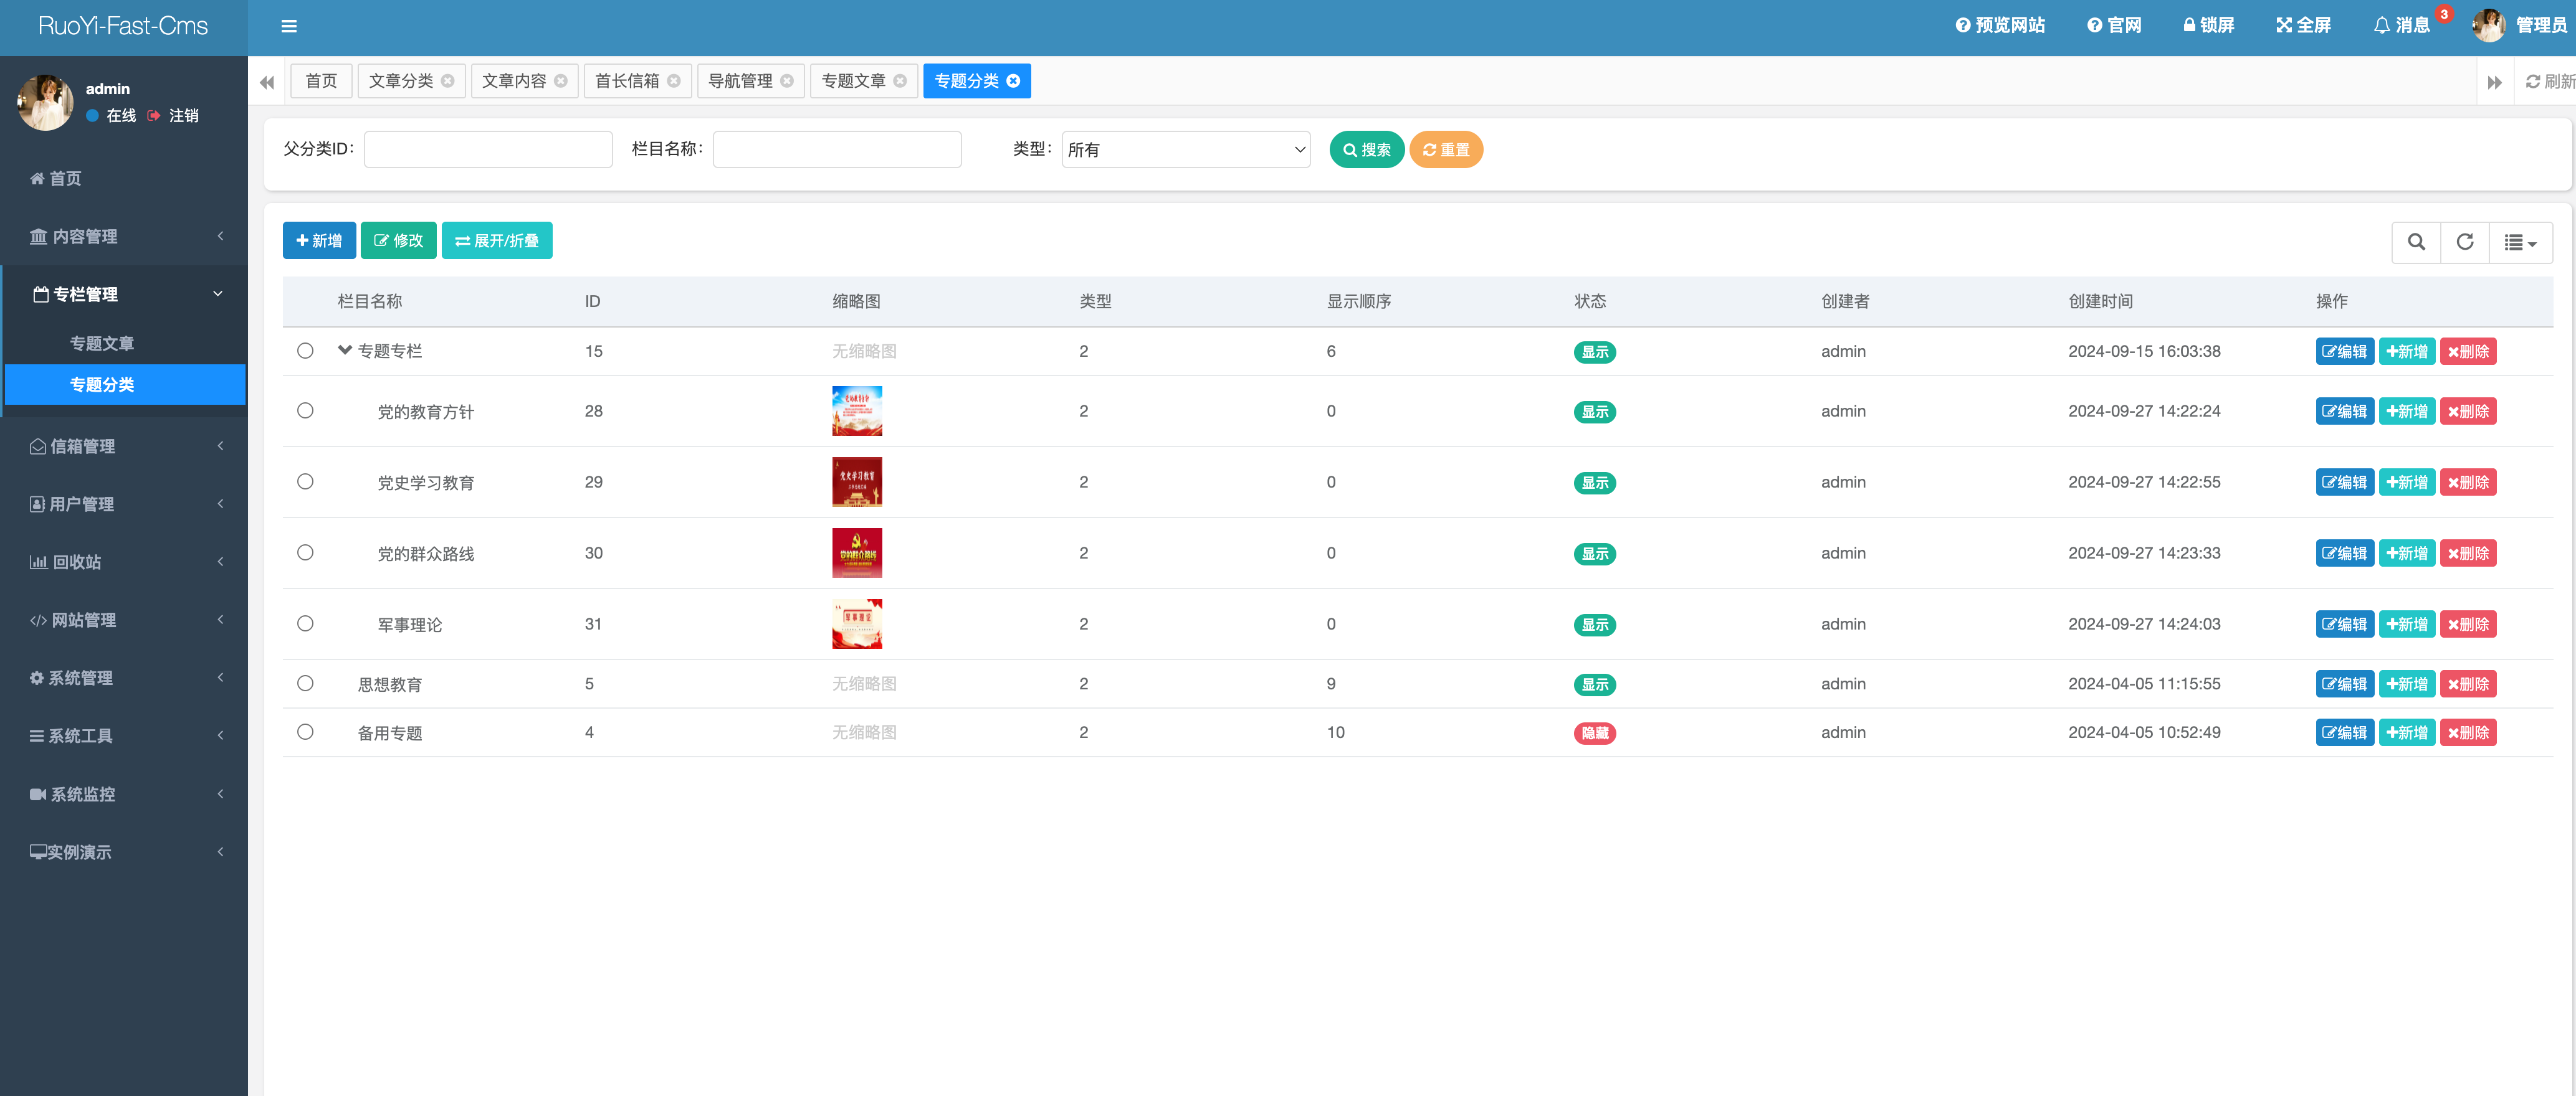Select the radio for 军事理论 row
Screen dimensions: 2576x1096
(305, 623)
